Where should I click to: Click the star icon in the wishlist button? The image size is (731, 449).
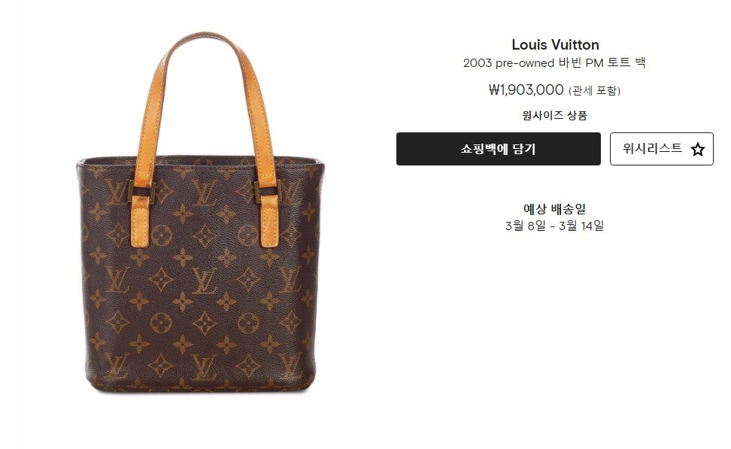[x=697, y=150]
